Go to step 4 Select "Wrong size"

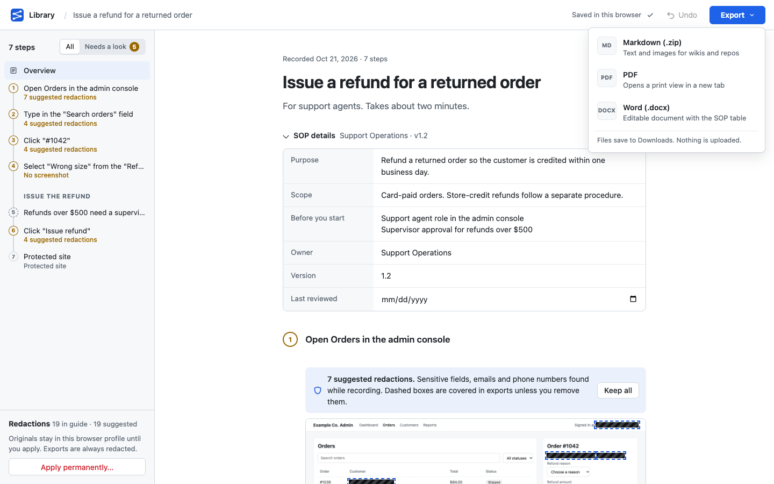coord(77,170)
